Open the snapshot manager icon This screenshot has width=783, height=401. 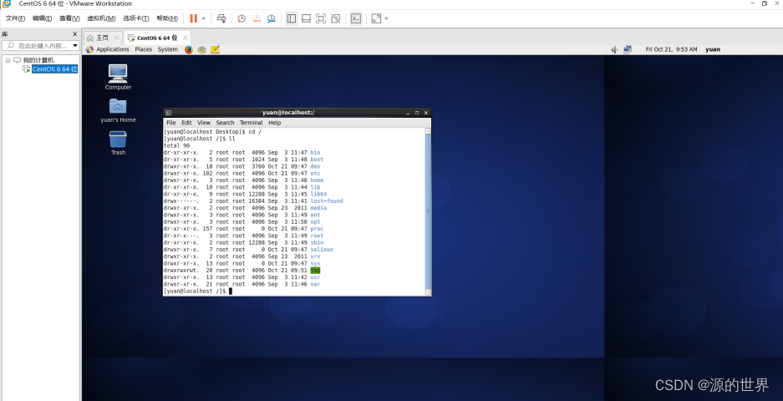[271, 18]
